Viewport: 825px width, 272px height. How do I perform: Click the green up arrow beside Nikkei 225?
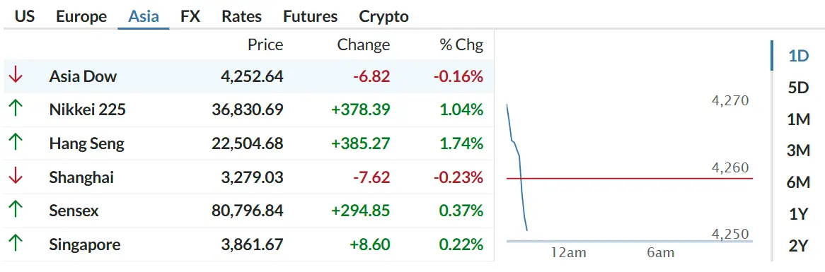(x=16, y=110)
